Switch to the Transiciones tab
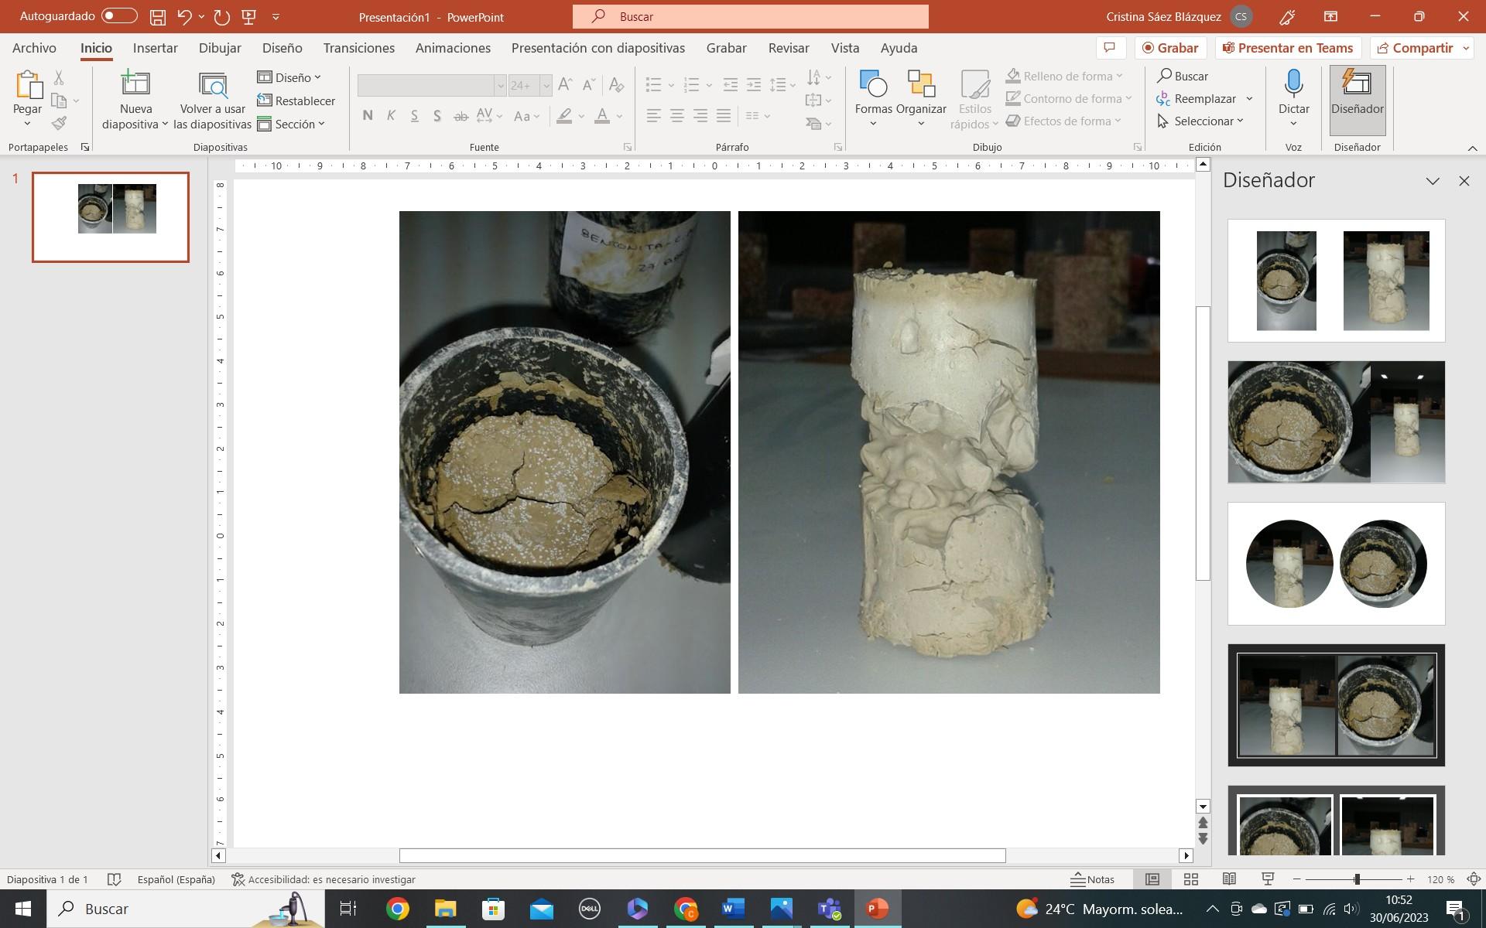The width and height of the screenshot is (1486, 928). point(358,48)
